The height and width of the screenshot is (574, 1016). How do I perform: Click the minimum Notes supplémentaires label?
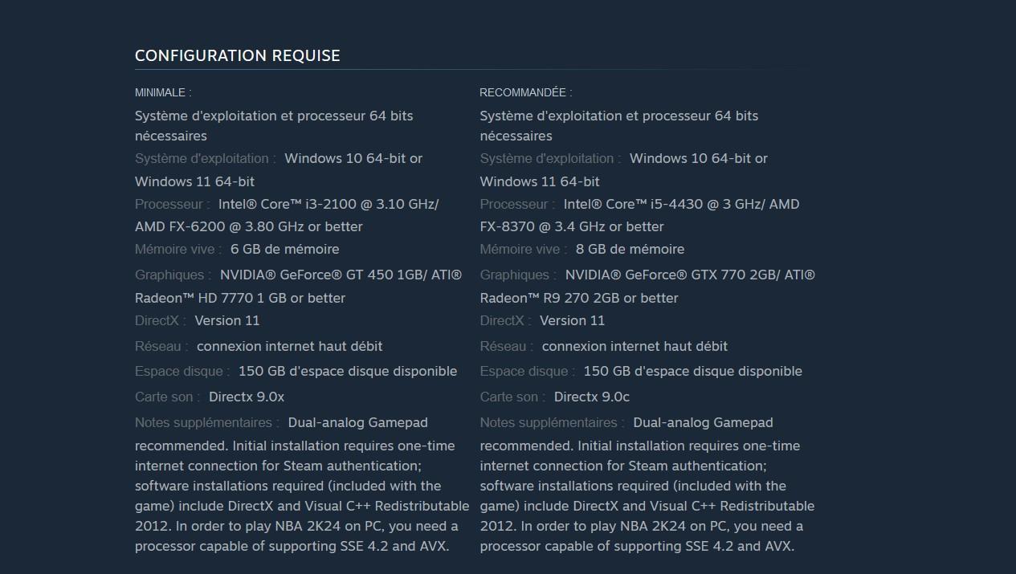click(207, 422)
